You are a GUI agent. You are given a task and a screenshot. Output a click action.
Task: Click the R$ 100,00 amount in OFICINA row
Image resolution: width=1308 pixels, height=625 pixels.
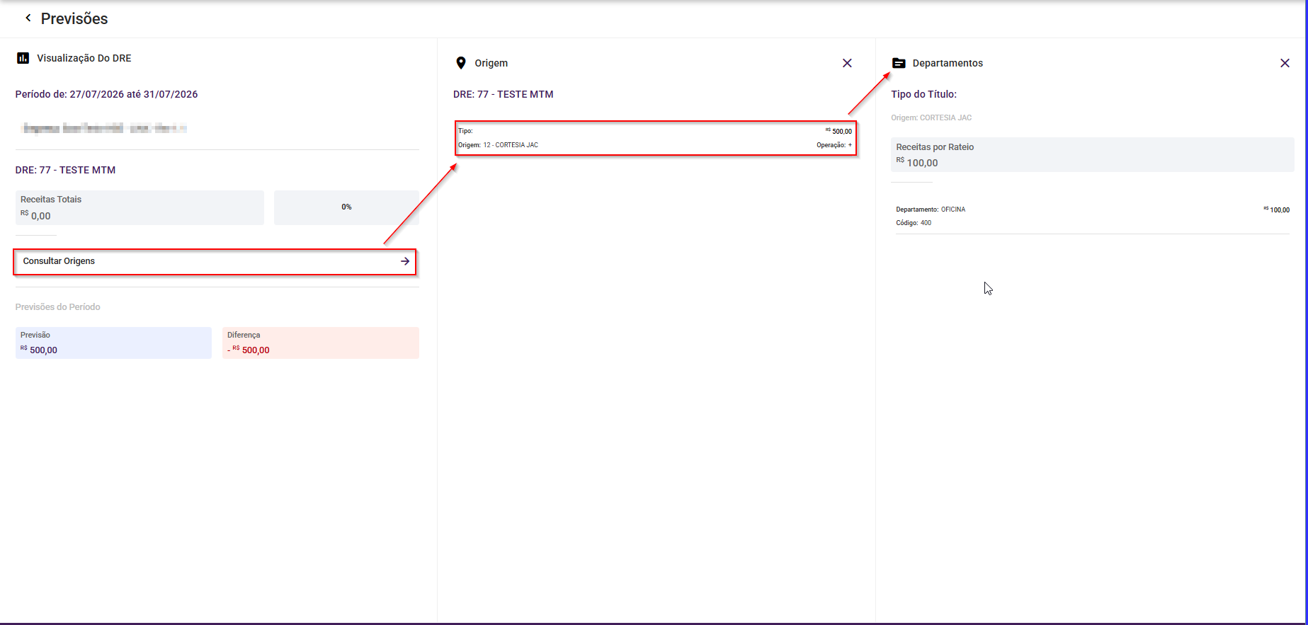[1276, 210]
